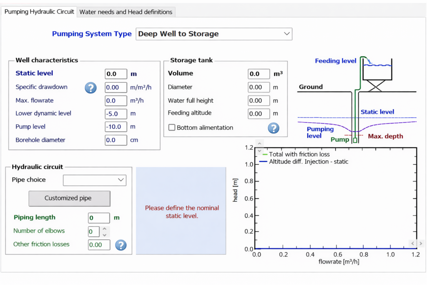Click the right chevron arrow beside the graph
This screenshot has height=285, width=427.
[420, 243]
